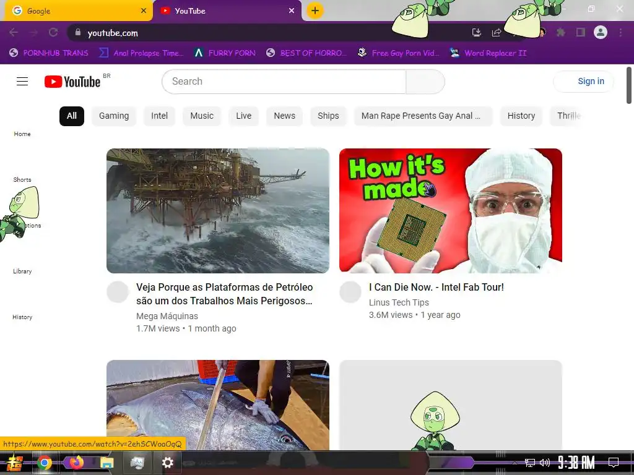This screenshot has height=475, width=634.
Task: Filter by the Ships chip
Action: point(328,116)
